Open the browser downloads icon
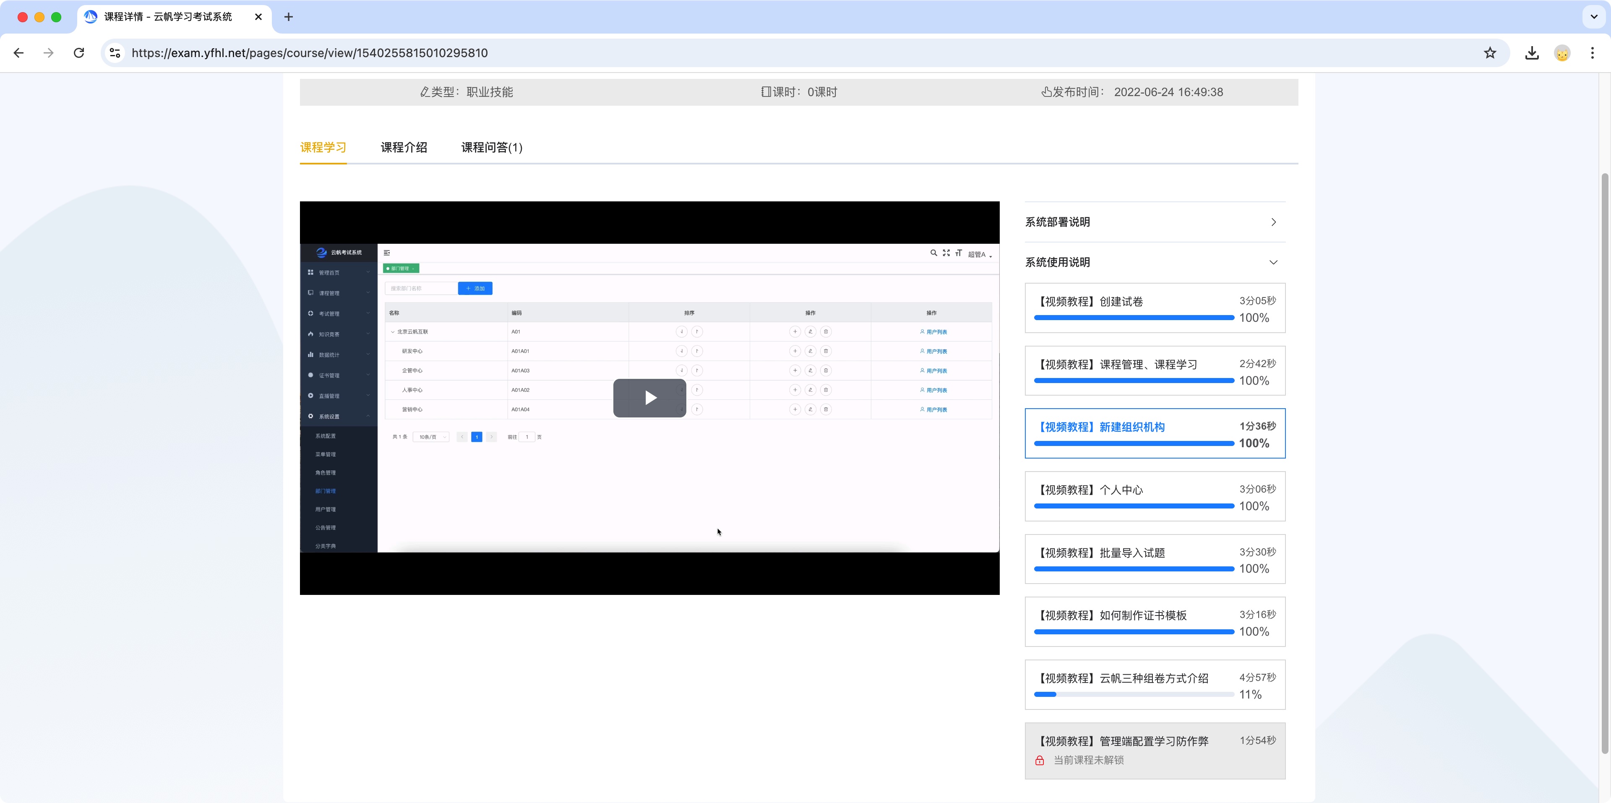The height and width of the screenshot is (803, 1611). coord(1532,53)
